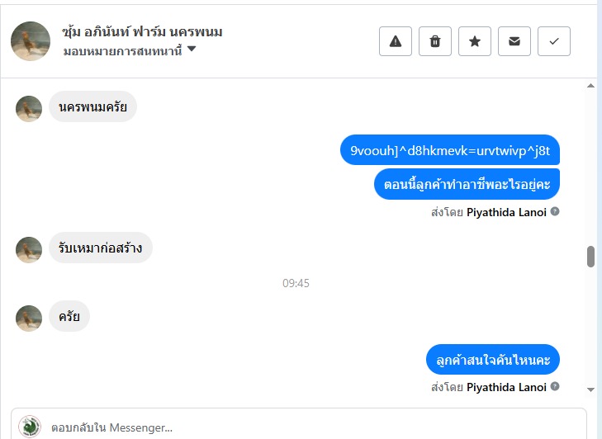Screen dimensions: 602x439
Task: Click the header name ชุ้ม อภินันท์ ฟาร์ม นครพนม
Action: point(142,32)
